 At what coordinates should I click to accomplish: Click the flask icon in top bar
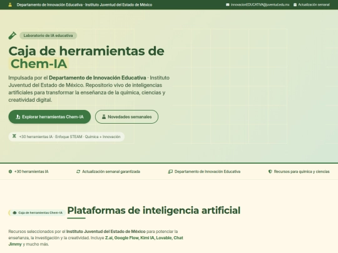[x=10, y=5]
